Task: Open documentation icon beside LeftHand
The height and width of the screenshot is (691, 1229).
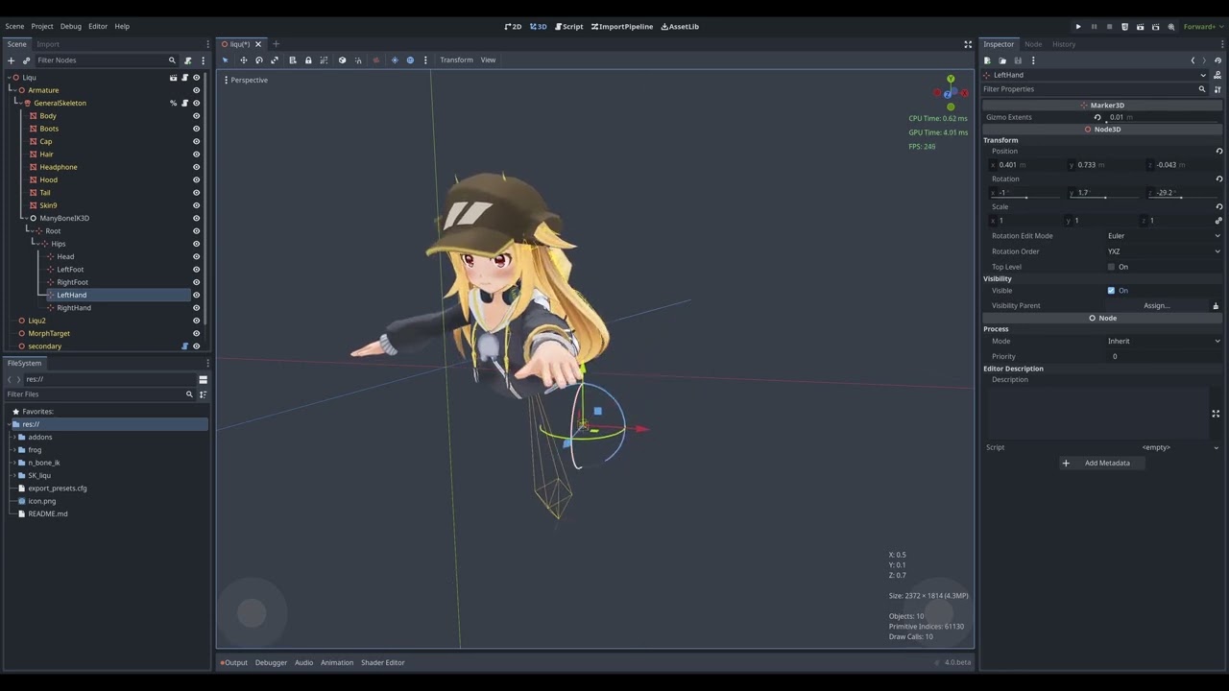Action: click(x=1217, y=75)
